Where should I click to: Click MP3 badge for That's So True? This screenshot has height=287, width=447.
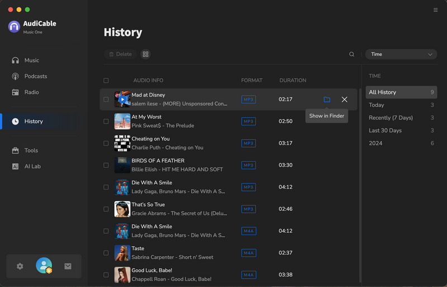click(x=248, y=209)
